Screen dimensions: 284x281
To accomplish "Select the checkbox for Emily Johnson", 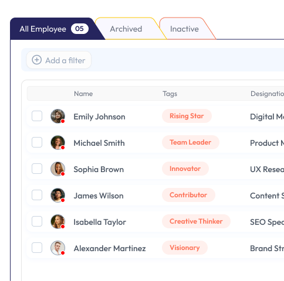I will (37, 116).
